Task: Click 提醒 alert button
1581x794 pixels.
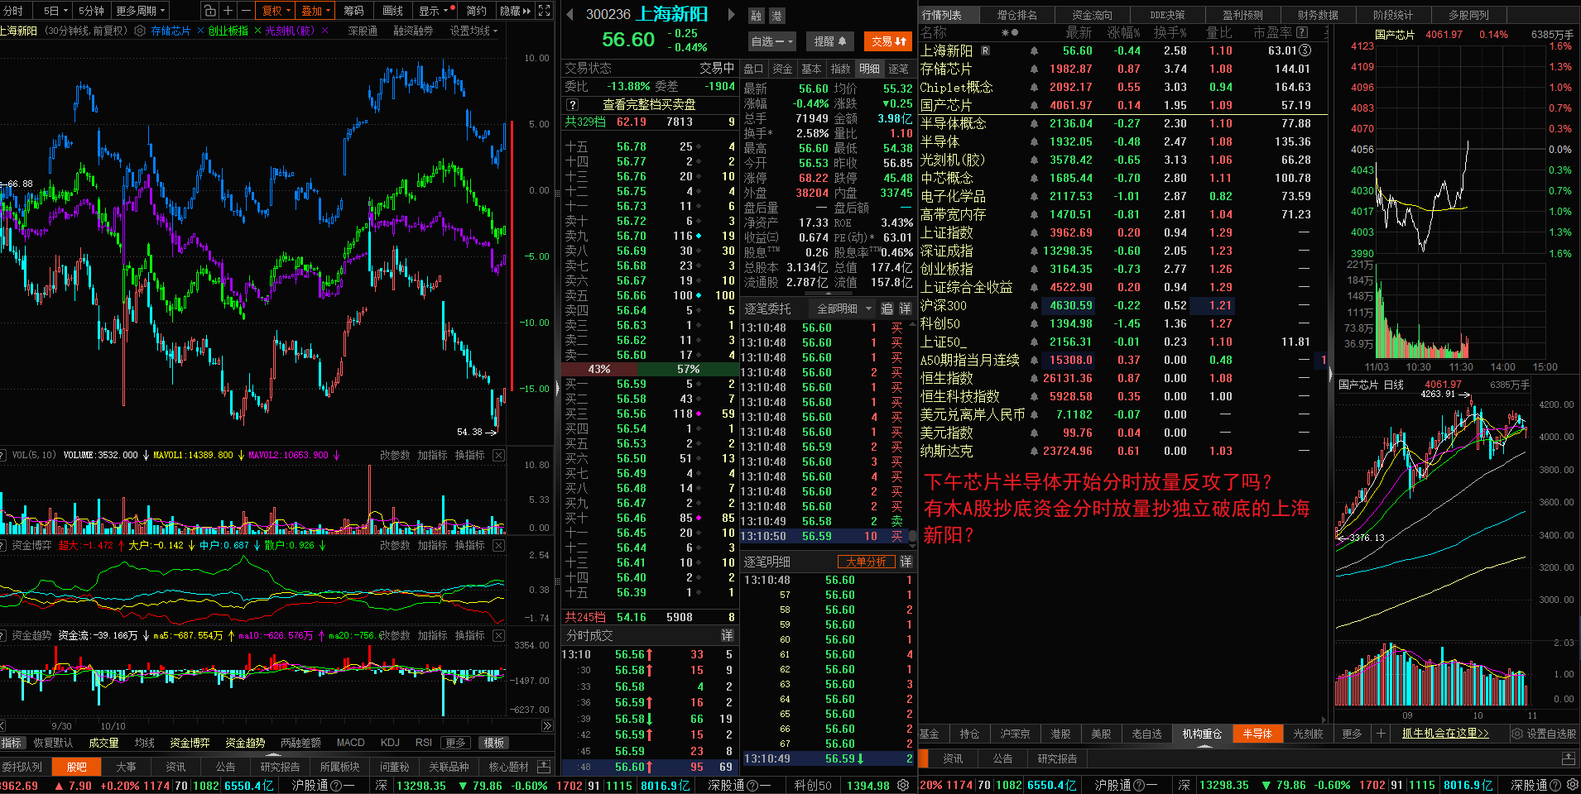Action: tap(830, 41)
